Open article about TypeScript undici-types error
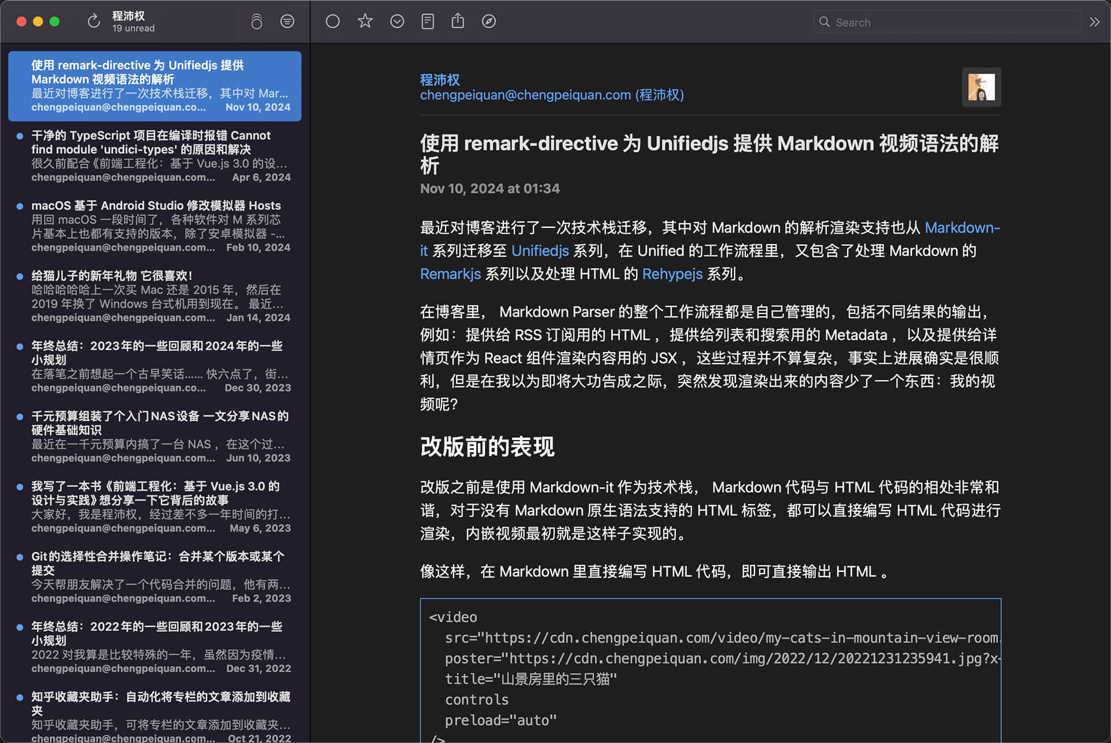Screen dimensions: 1111x743 point(154,156)
